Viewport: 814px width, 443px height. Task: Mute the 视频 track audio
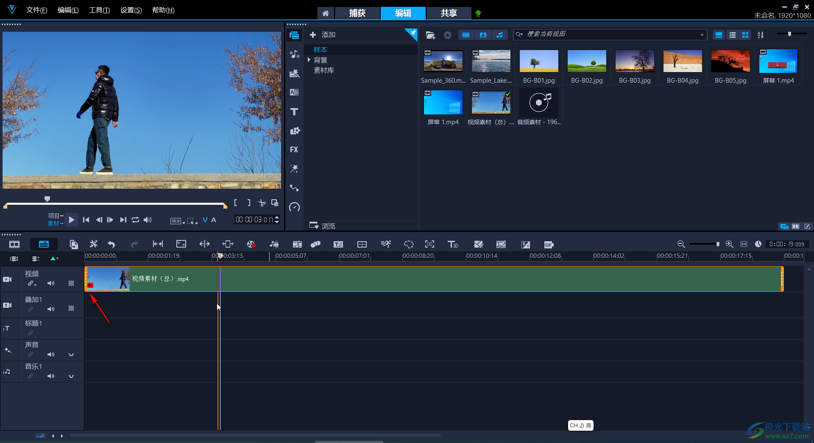click(51, 283)
